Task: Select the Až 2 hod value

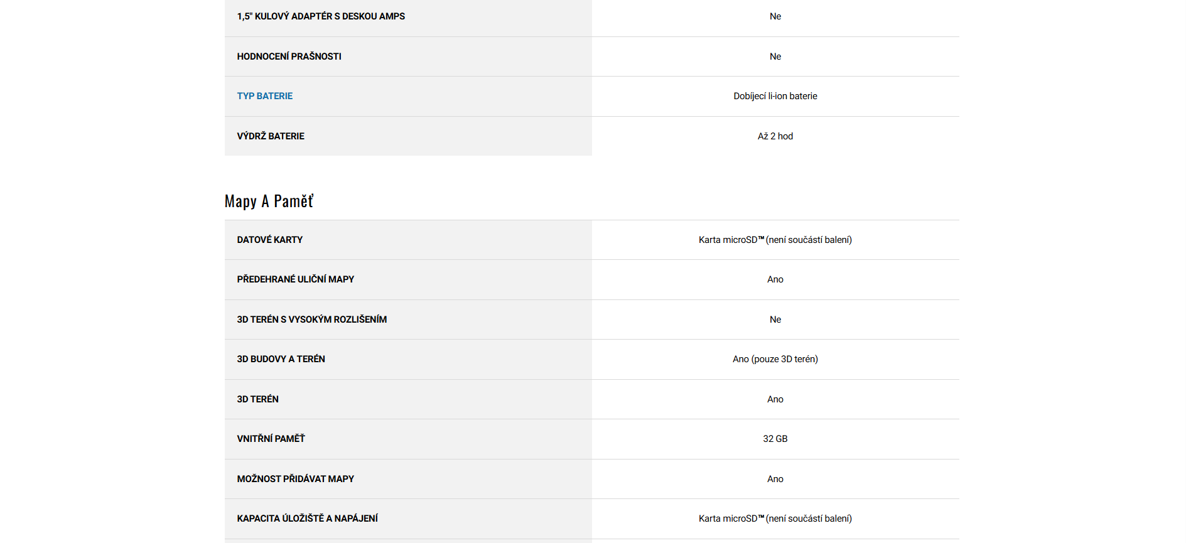Action: click(775, 136)
